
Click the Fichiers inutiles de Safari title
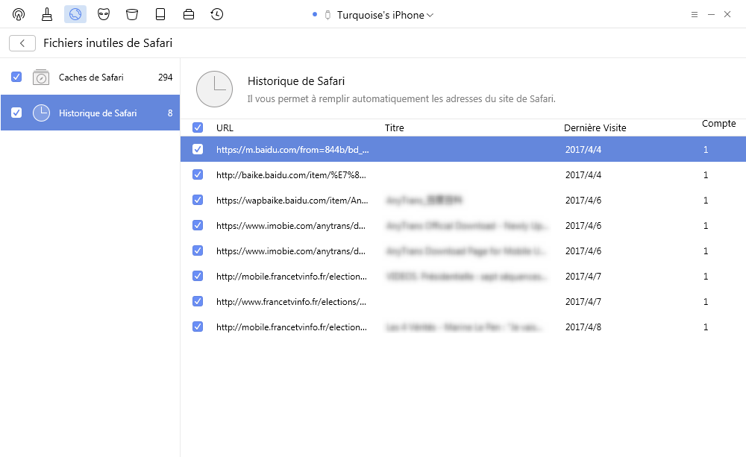point(108,42)
